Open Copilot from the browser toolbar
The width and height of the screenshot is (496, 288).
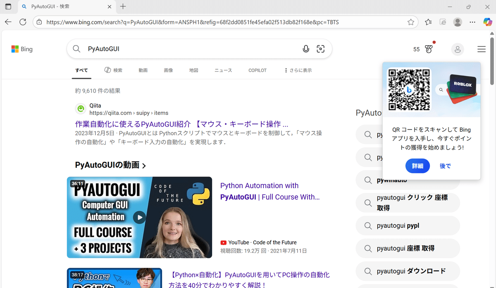pos(487,22)
